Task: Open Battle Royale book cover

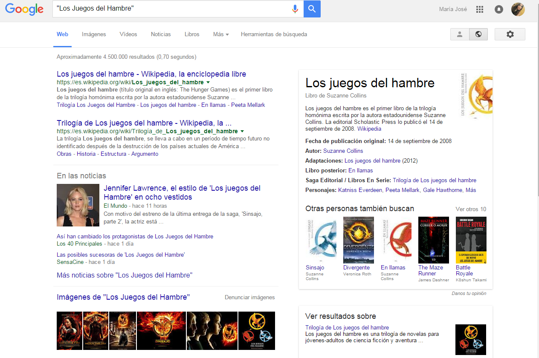Action: click(x=471, y=240)
